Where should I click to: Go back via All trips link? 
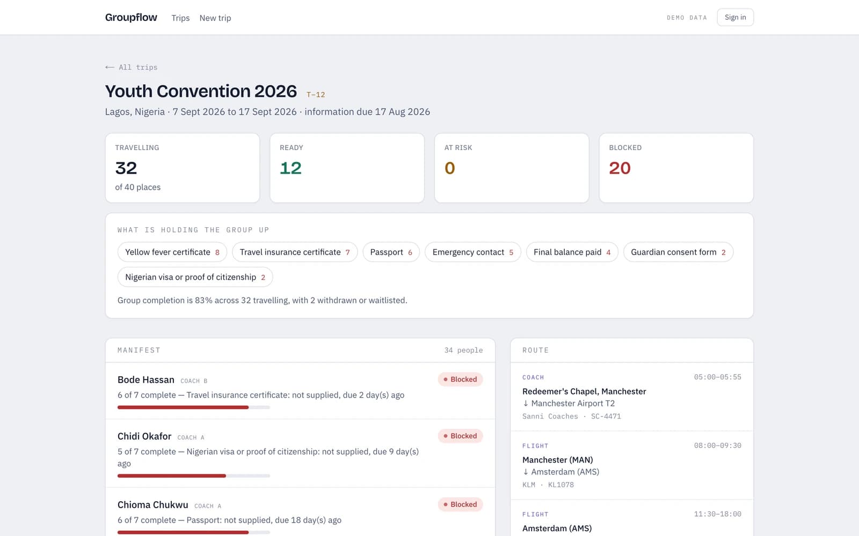[132, 67]
